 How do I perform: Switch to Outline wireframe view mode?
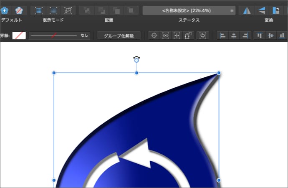[68, 10]
